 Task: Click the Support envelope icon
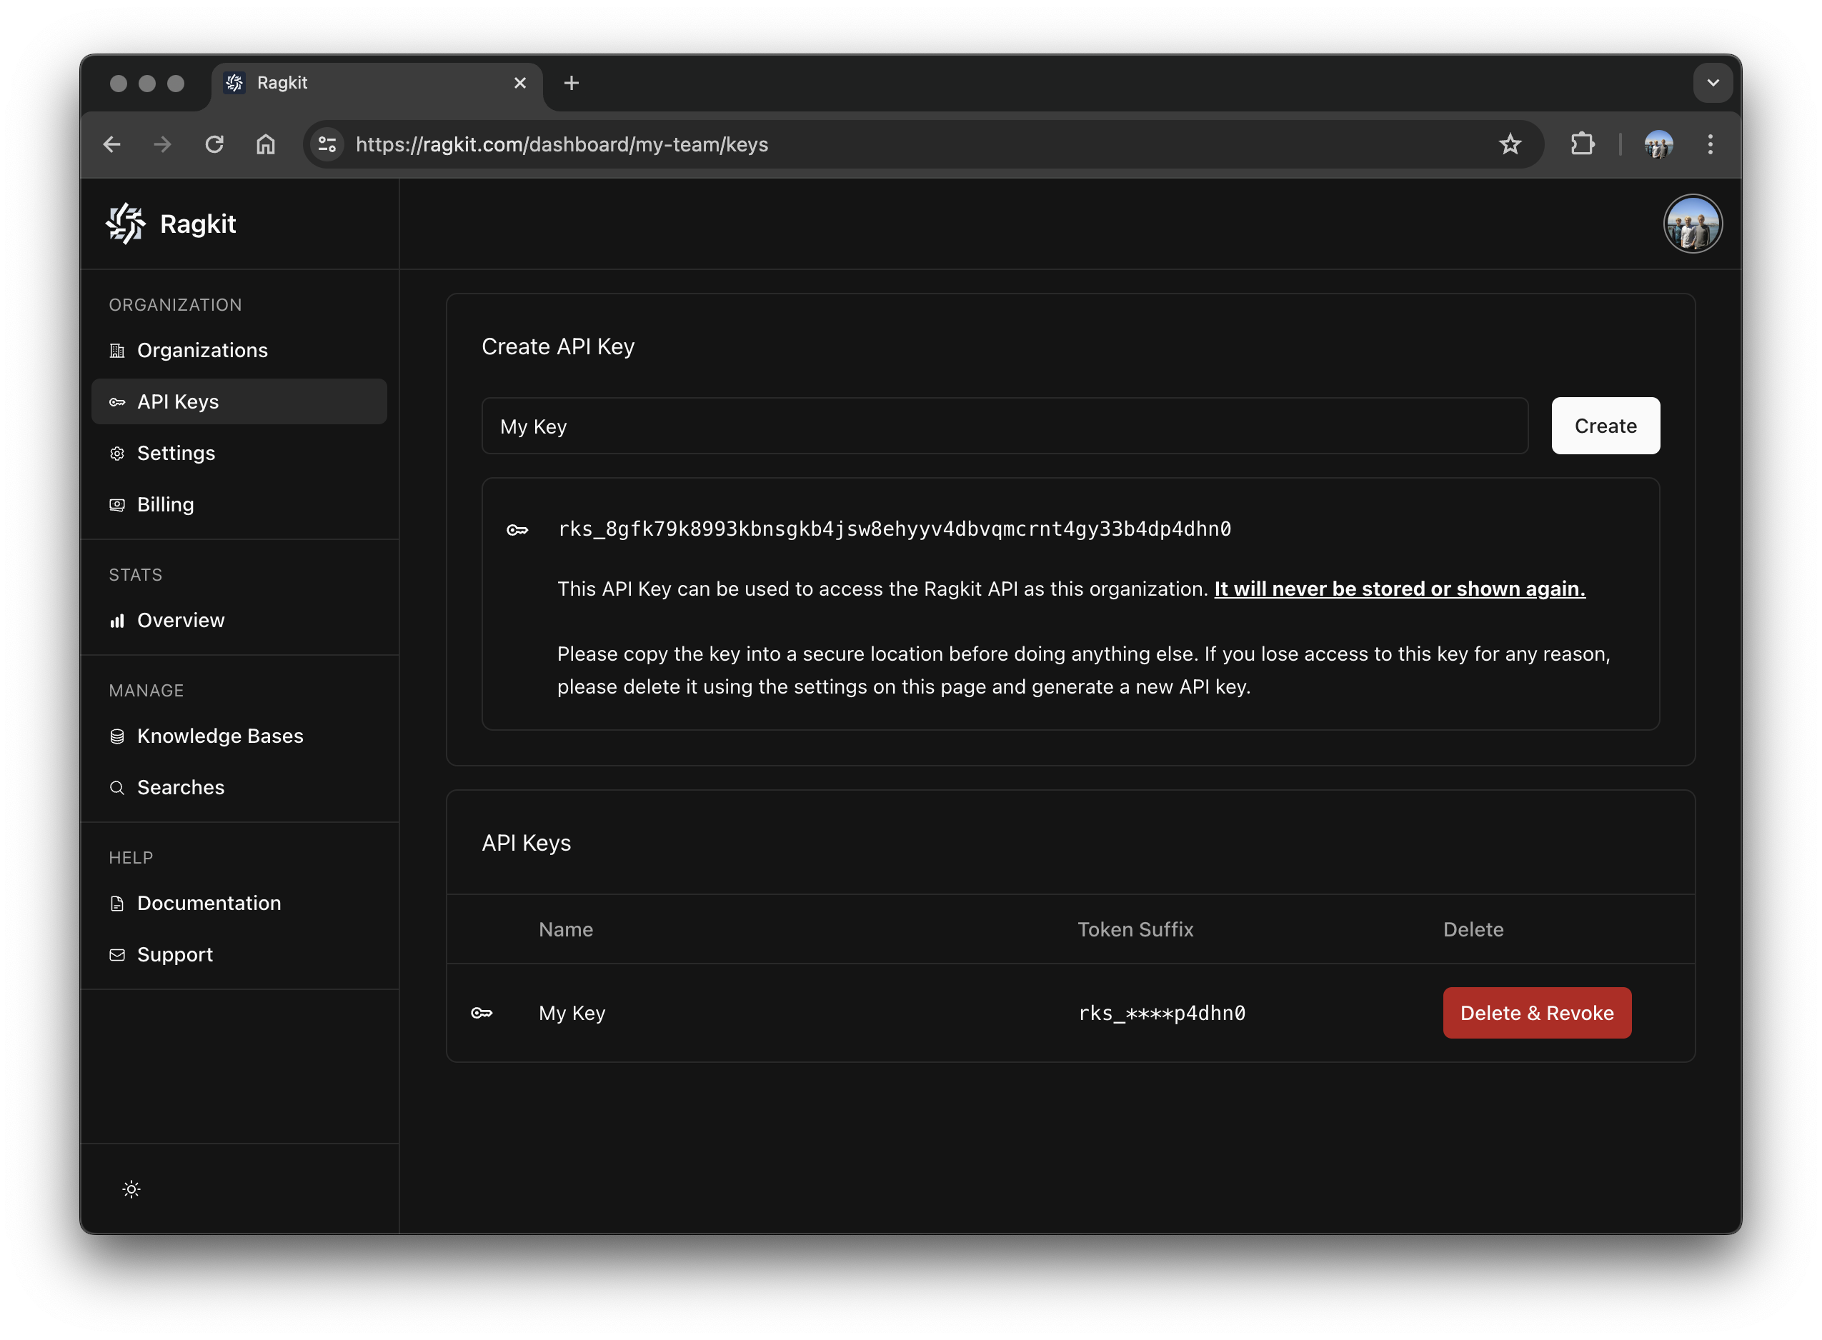tap(116, 954)
